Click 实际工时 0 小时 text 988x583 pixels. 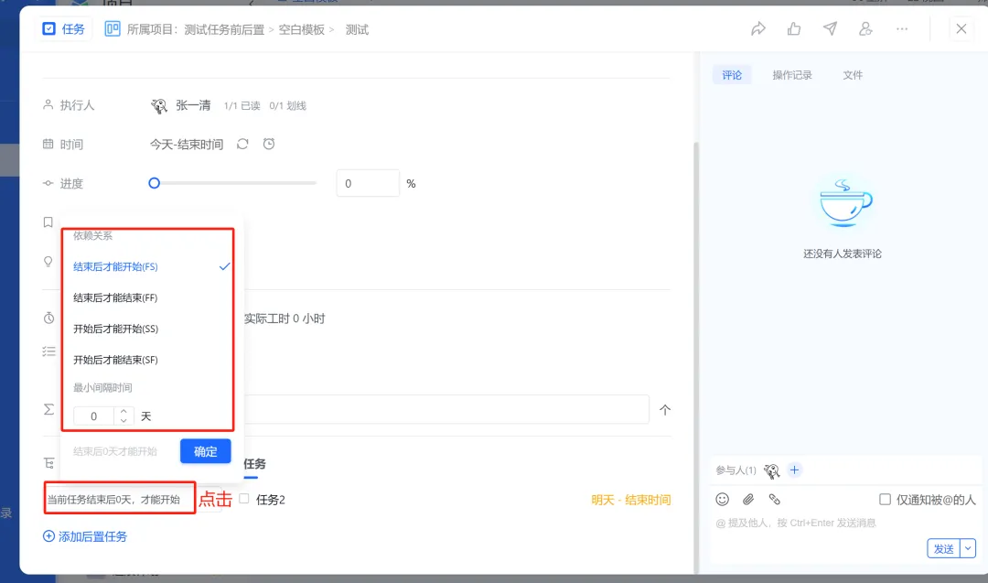tap(285, 318)
